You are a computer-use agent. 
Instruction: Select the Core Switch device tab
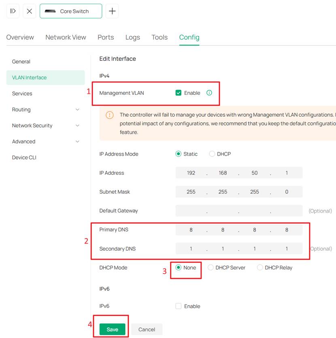[x=71, y=11]
